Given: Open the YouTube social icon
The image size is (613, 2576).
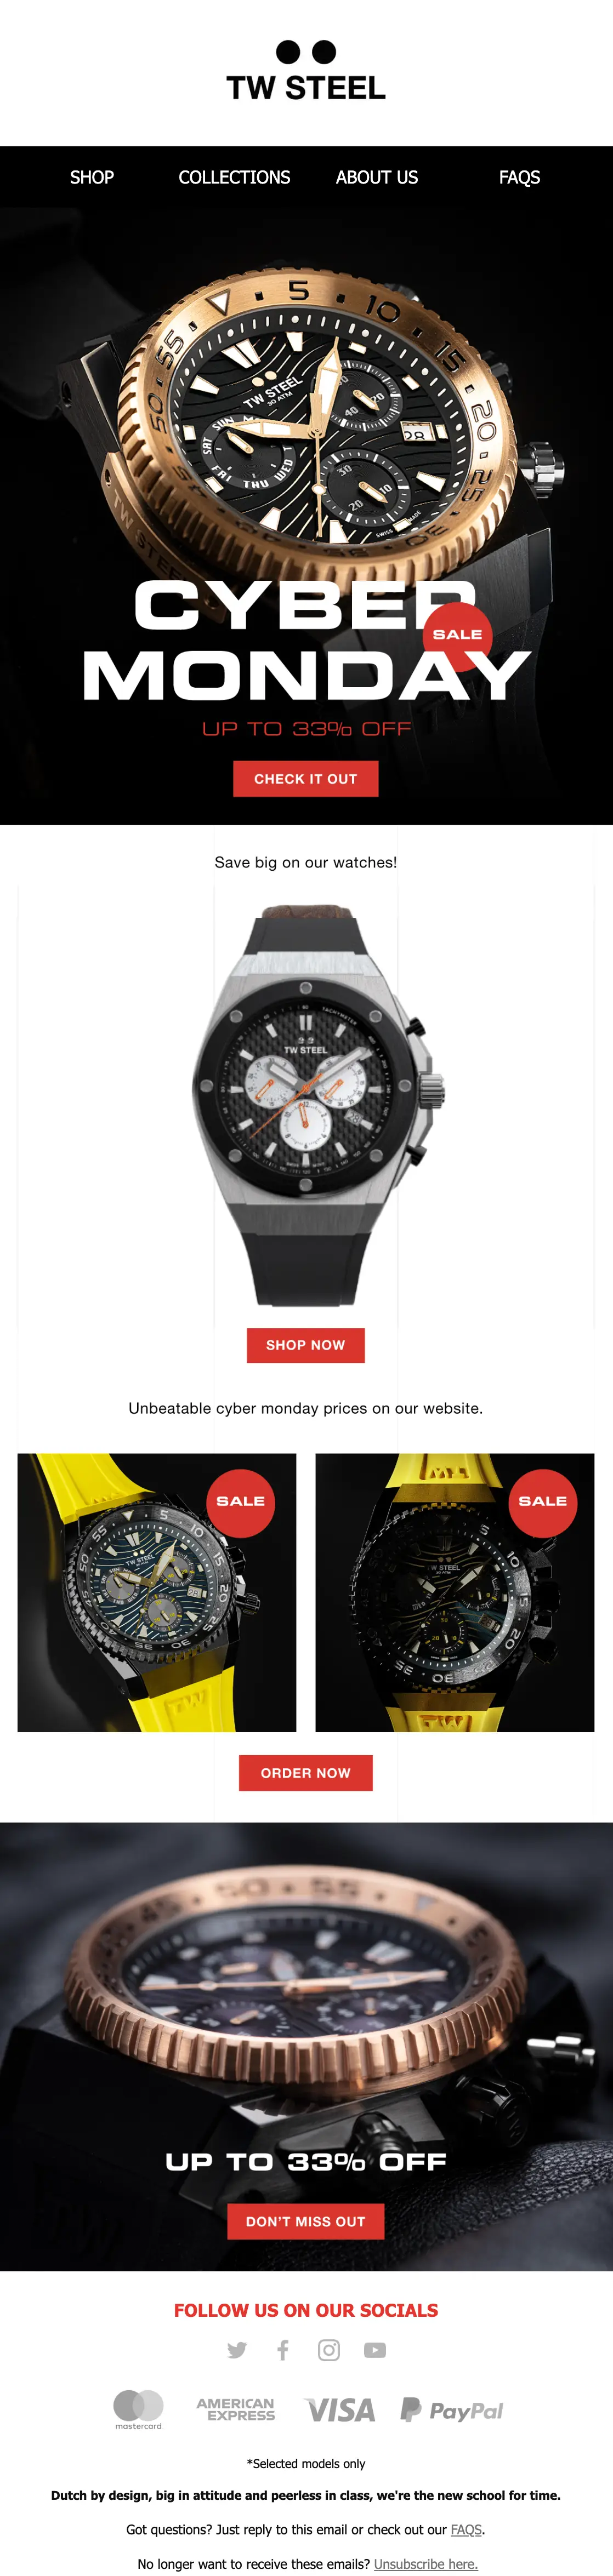Looking at the screenshot, I should point(375,2350).
